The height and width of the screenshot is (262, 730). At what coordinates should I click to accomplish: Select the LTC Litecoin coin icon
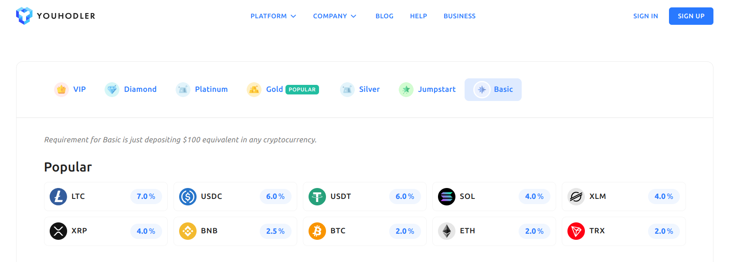pos(58,196)
